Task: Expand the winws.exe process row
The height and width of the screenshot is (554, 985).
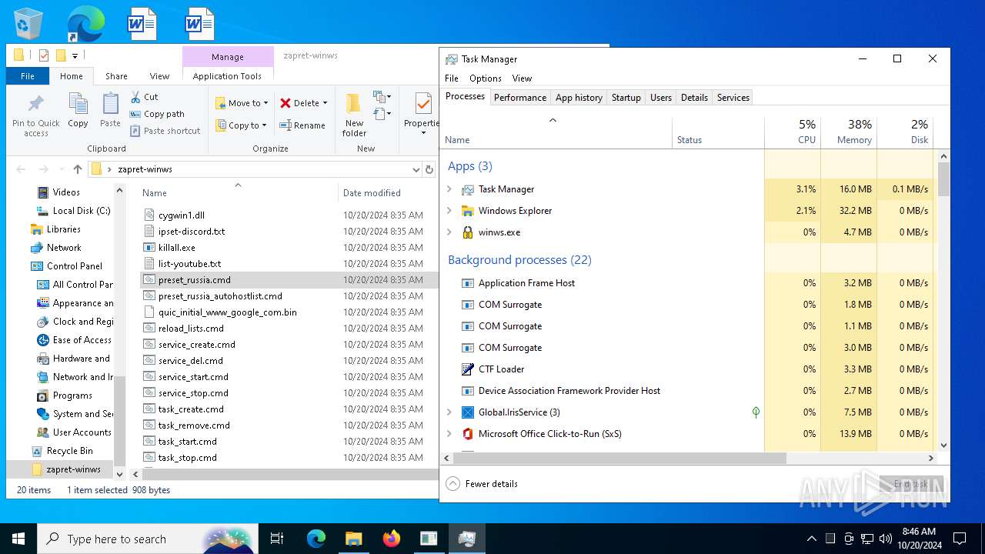Action: pos(449,232)
